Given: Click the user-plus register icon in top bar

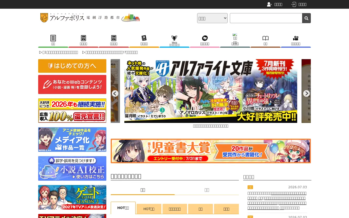Looking at the screenshot, I should click(269, 4).
